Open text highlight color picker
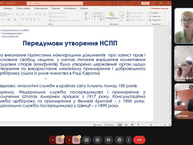 pyautogui.click(x=9, y=19)
